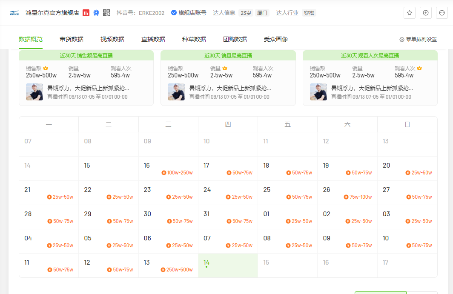Switch to the 带货数据 tab
This screenshot has height=294, width=453.
tap(72, 39)
